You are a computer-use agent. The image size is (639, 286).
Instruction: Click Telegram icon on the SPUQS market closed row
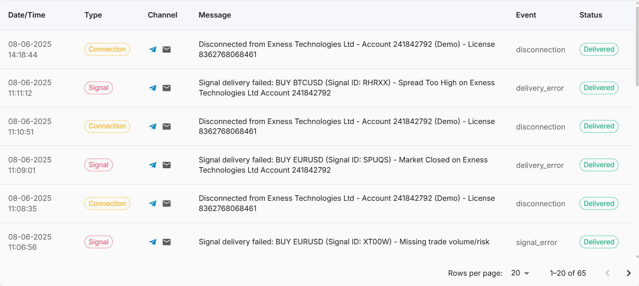coord(153,165)
